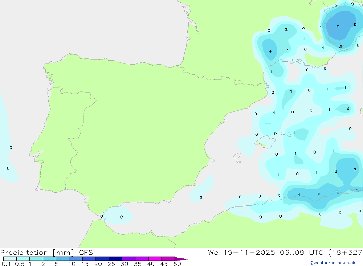The height and width of the screenshot is (266, 363).
Task: Click the 15–20 mm royal blue legend swatch
Action: point(89,259)
